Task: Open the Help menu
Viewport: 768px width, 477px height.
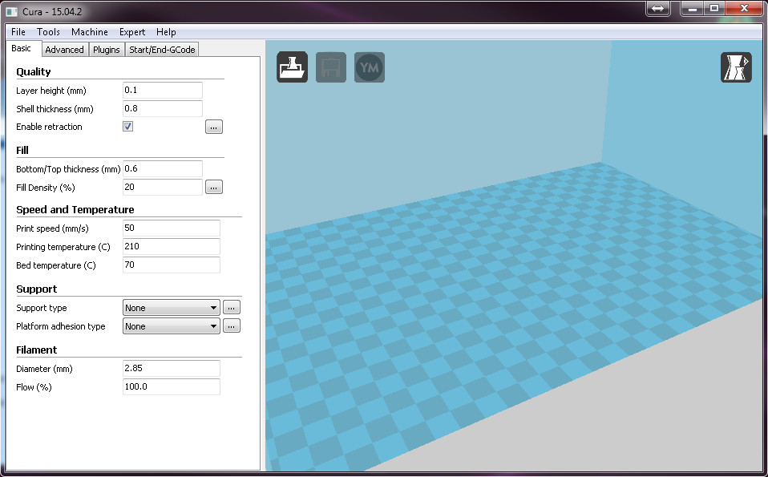Action: click(166, 32)
